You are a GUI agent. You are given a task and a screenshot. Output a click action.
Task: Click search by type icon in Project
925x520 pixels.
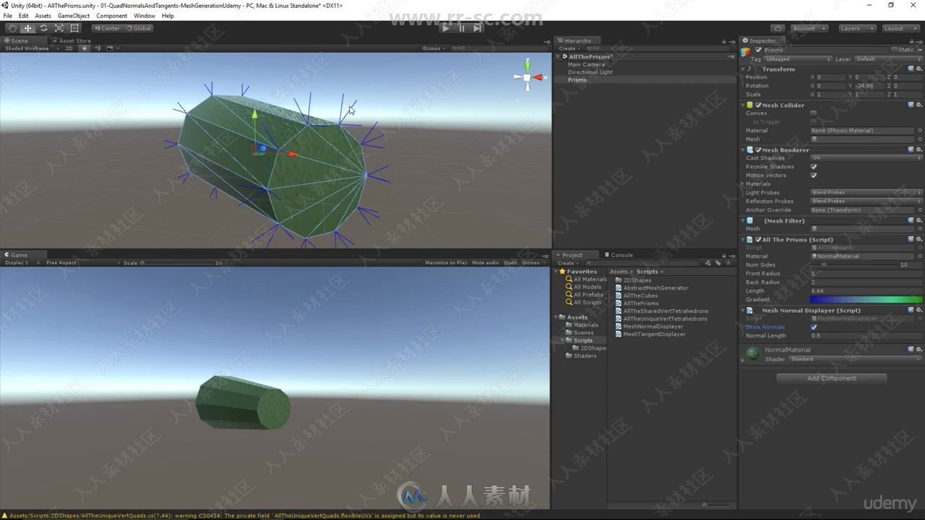[709, 263]
